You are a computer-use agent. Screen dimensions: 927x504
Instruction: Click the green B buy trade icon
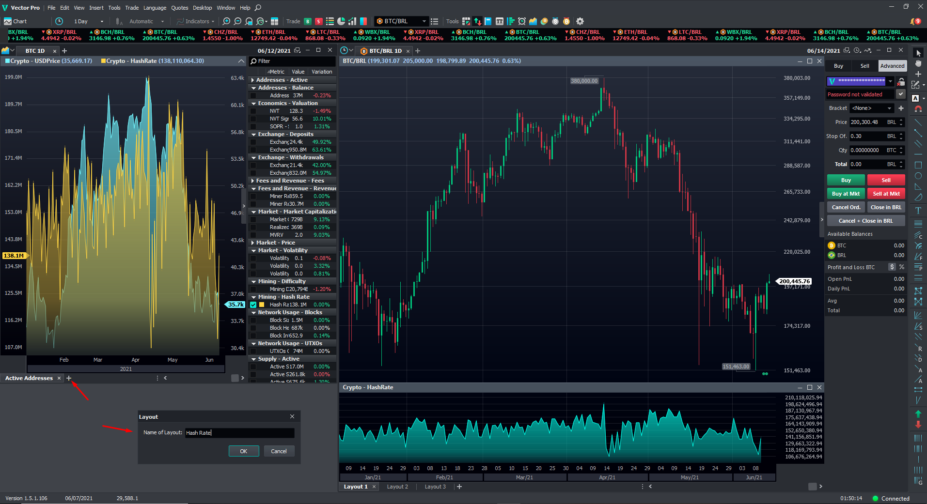coord(308,21)
